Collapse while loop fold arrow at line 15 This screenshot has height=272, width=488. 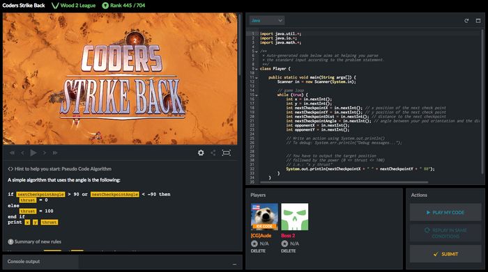tap(257, 95)
